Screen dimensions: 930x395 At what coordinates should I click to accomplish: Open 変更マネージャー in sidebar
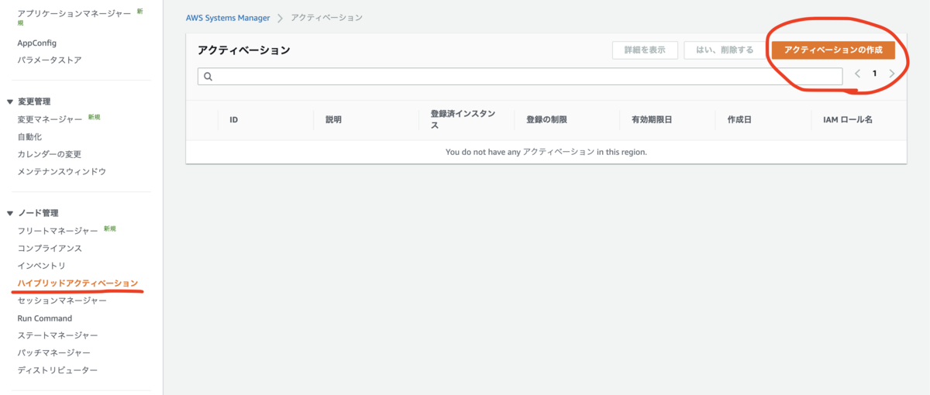50,118
